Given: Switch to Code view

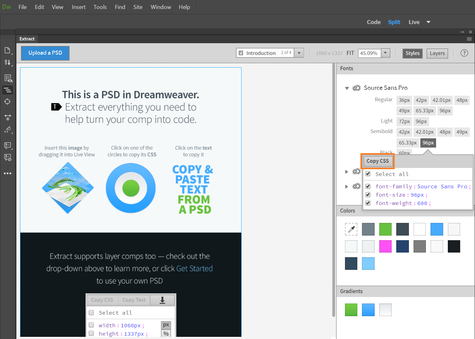Looking at the screenshot, I should [x=373, y=22].
